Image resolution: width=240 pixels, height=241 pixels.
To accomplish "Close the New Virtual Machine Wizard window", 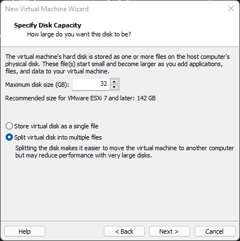I will coord(231,8).
